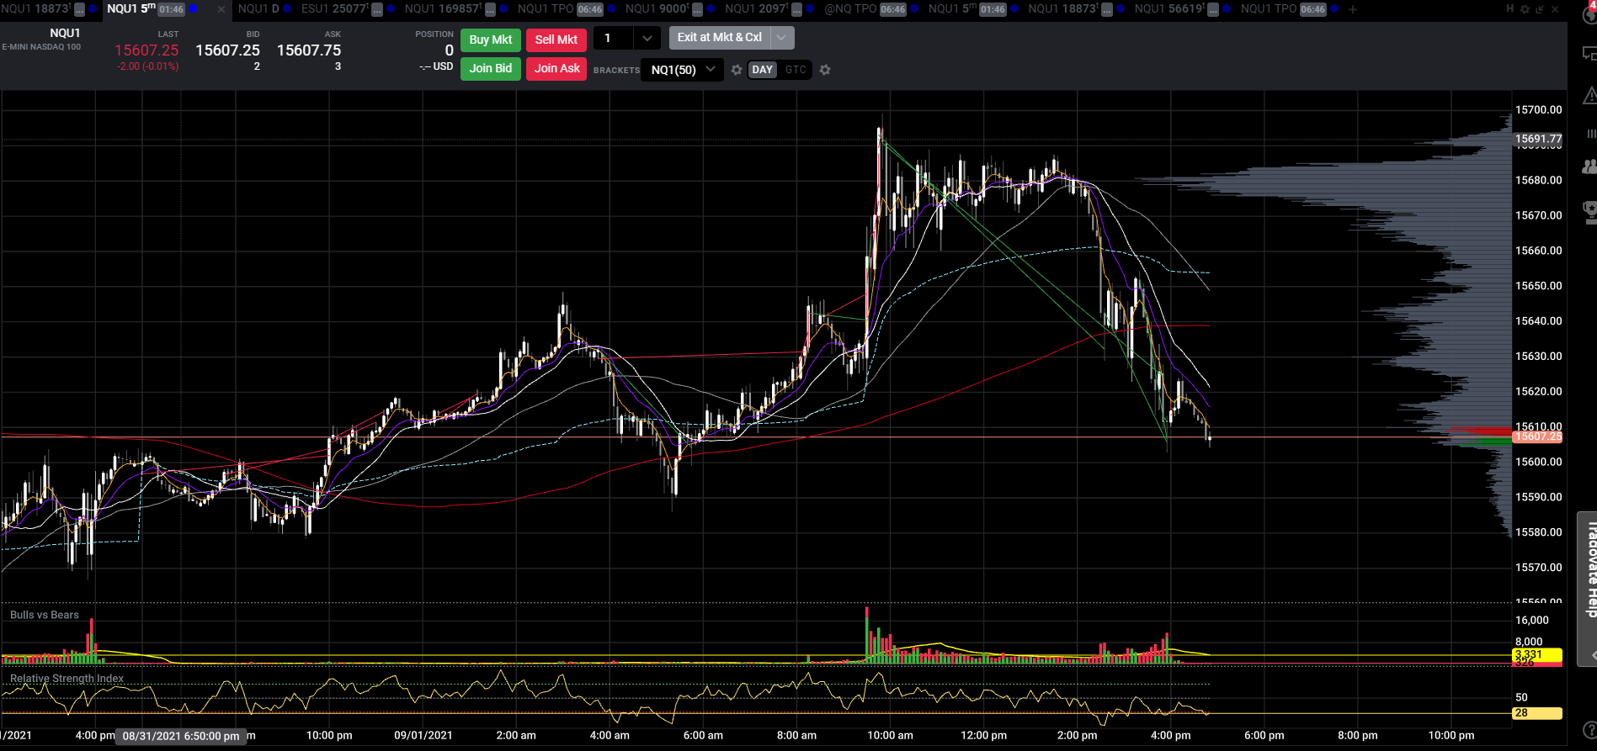This screenshot has width=1597, height=751.
Task: Switch to the @NQ TPO tab
Action: (850, 9)
